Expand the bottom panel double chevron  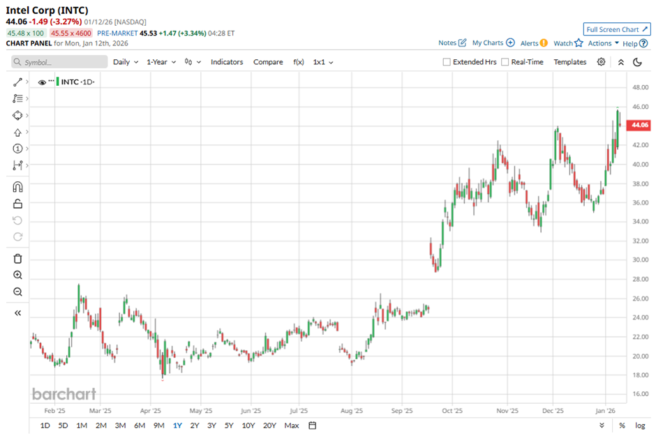coord(602,425)
